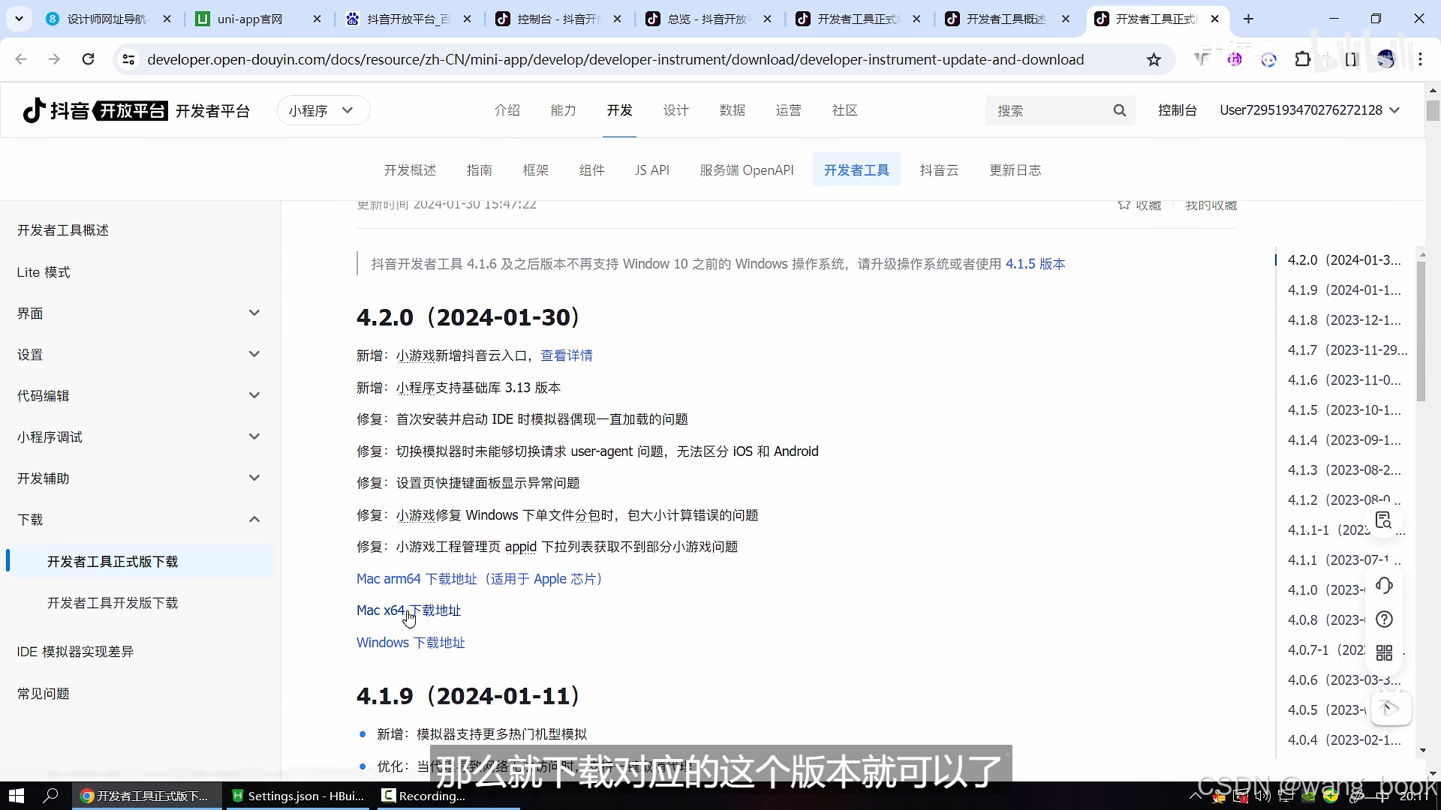Switch to the 开发概述 sub tab

click(x=410, y=170)
